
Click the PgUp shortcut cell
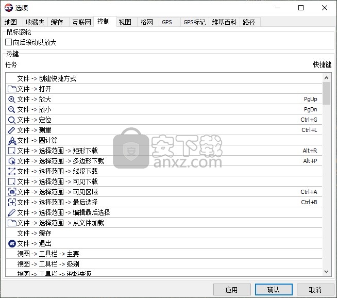(311, 100)
